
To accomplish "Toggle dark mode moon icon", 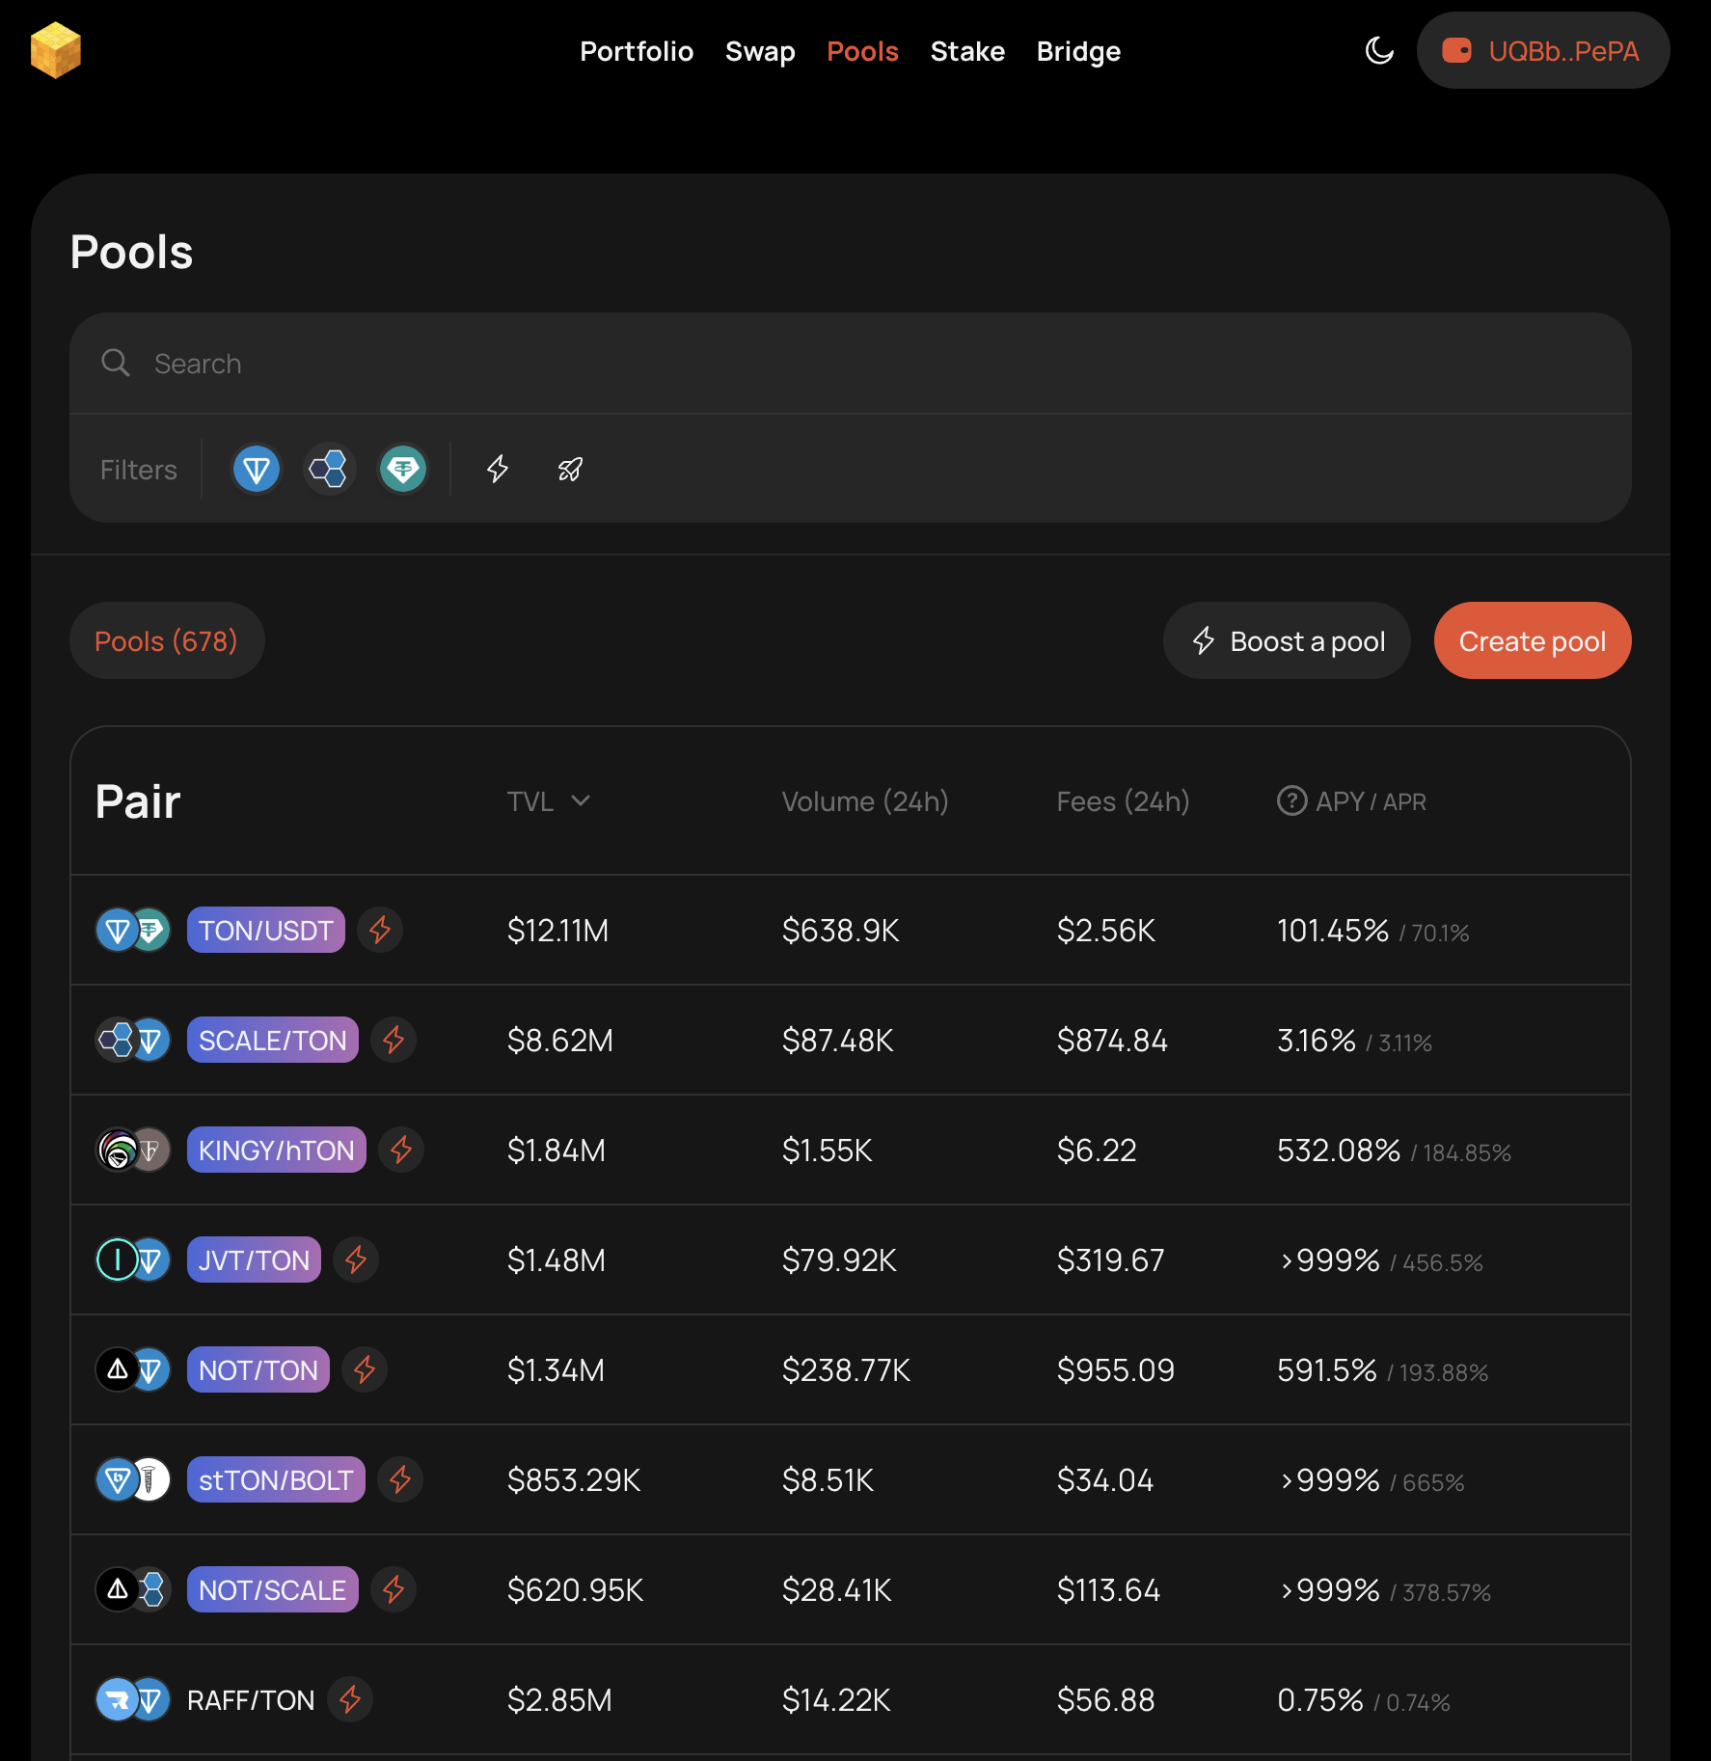I will tap(1379, 50).
